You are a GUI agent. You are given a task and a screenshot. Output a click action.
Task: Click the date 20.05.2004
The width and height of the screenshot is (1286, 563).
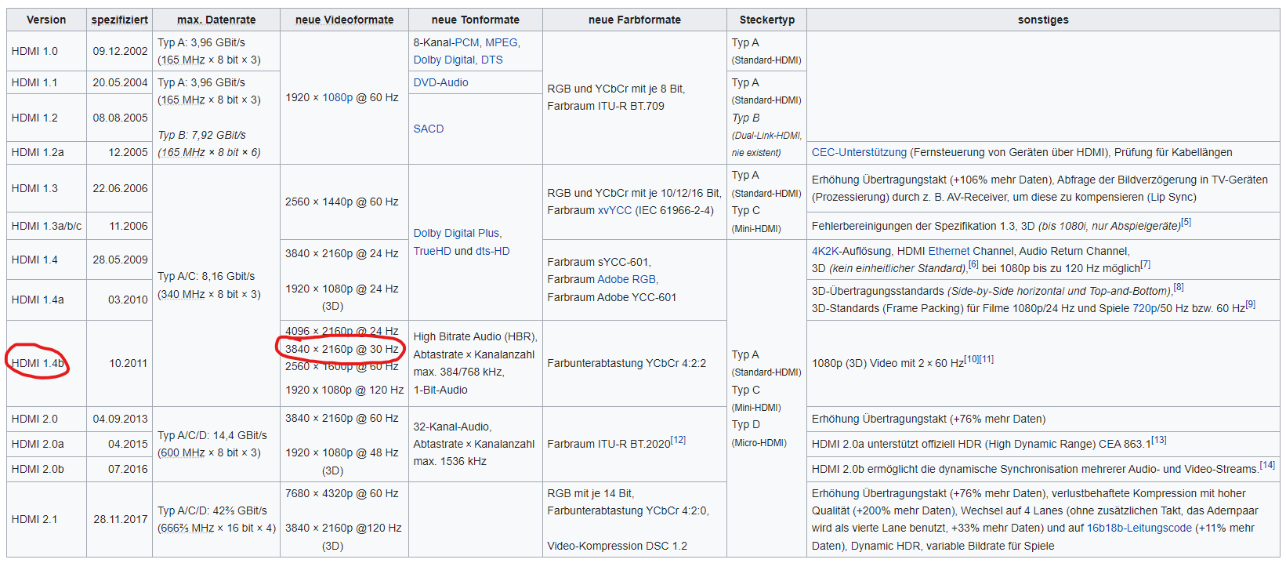point(120,82)
